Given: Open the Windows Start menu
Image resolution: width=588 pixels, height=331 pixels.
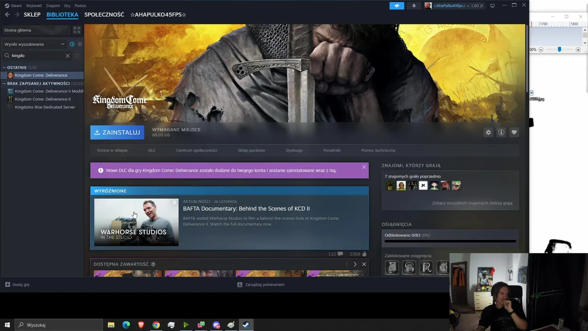Looking at the screenshot, I should point(7,325).
